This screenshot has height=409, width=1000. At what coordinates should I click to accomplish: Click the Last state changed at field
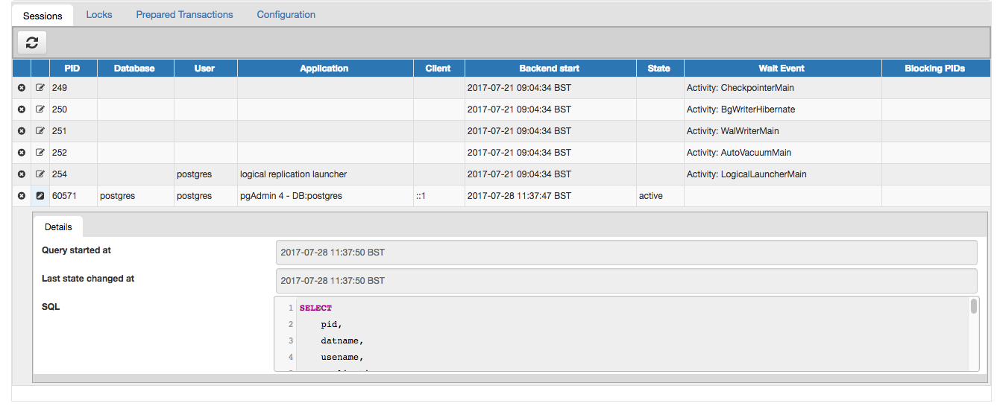pyautogui.click(x=626, y=281)
